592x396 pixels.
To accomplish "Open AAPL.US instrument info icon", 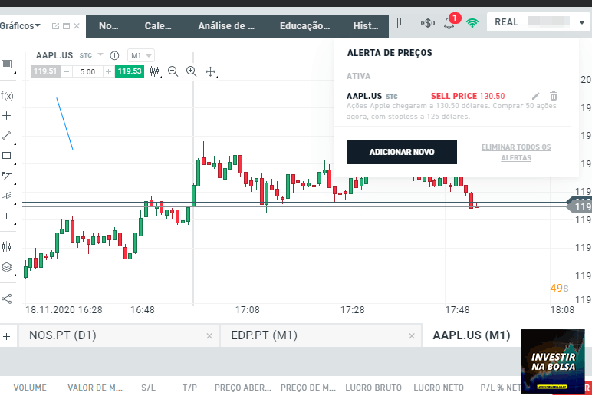I will 114,55.
